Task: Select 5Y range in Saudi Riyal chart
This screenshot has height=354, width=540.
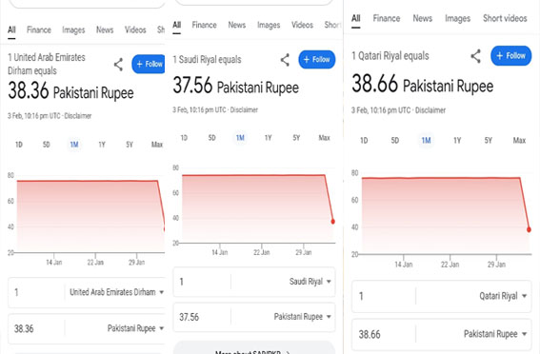Action: pyautogui.click(x=296, y=138)
